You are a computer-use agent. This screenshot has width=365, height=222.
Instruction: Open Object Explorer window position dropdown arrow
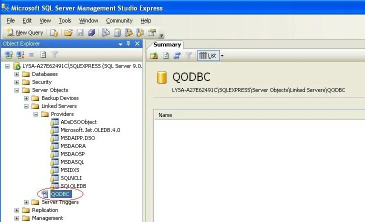[x=120, y=44]
